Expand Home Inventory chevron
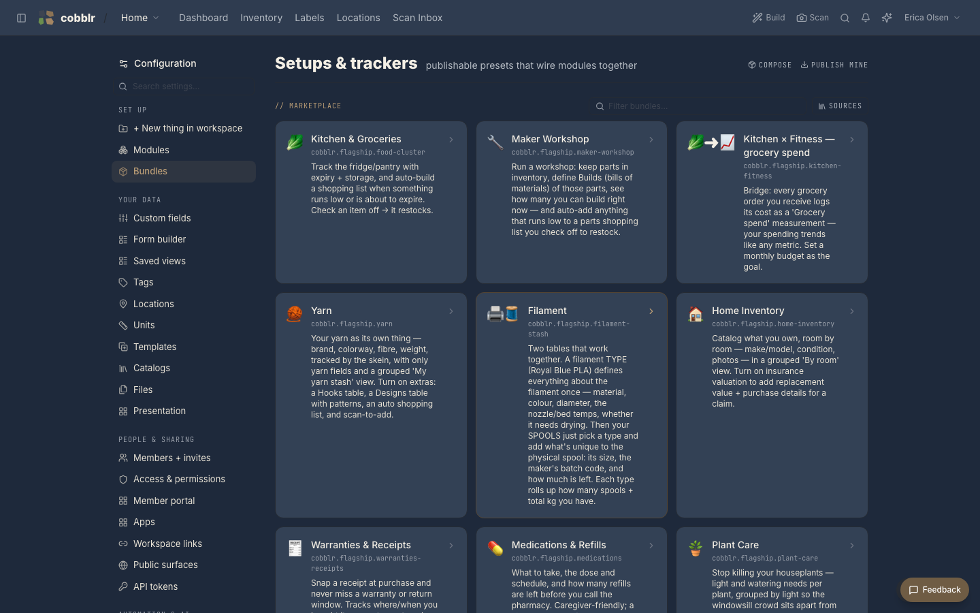 point(852,311)
